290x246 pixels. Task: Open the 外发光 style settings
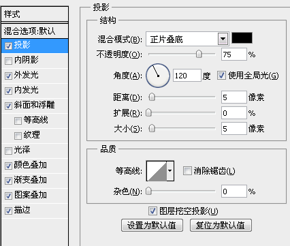(27, 75)
